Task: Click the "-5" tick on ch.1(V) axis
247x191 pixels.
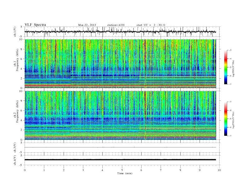Action: point(21,37)
